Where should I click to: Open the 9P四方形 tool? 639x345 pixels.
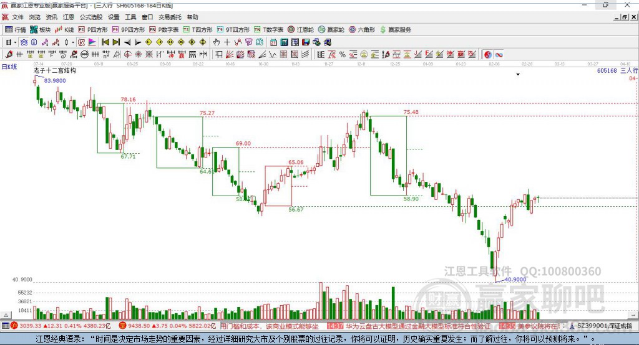tap(128, 30)
